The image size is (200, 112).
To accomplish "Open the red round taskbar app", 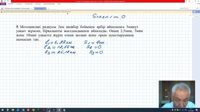I will (x=43, y=110).
